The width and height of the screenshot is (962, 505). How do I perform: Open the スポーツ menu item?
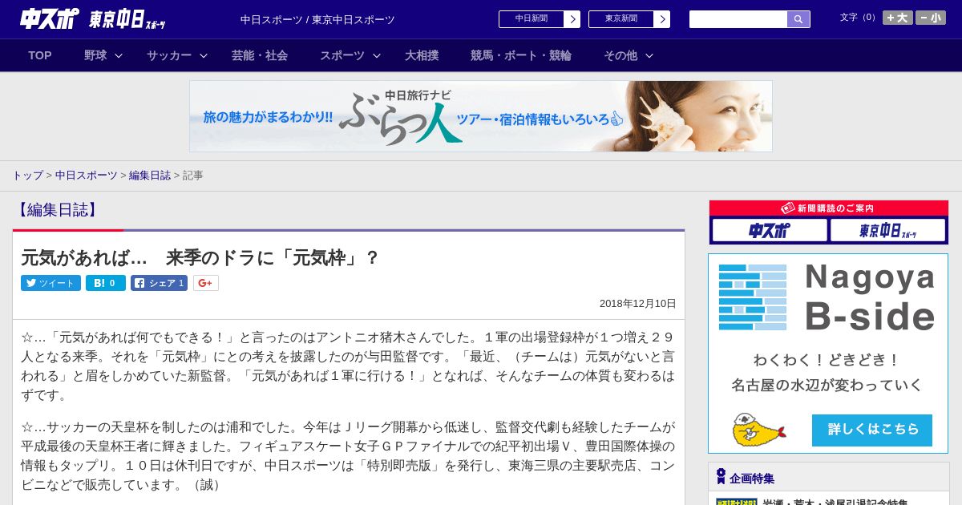coord(342,55)
